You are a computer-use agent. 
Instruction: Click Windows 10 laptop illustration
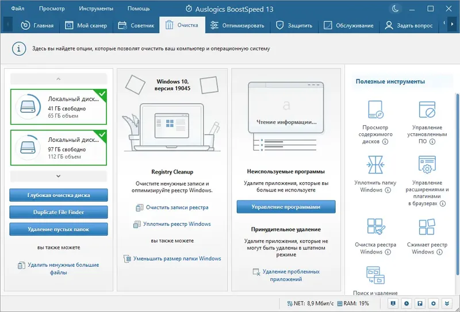click(x=171, y=126)
